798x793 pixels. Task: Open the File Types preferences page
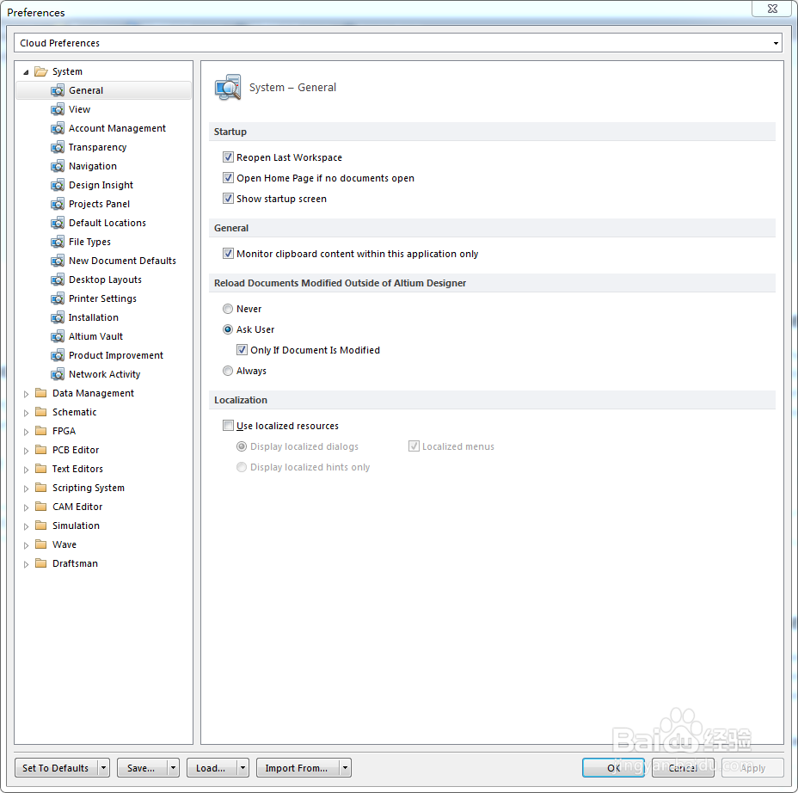click(x=89, y=242)
